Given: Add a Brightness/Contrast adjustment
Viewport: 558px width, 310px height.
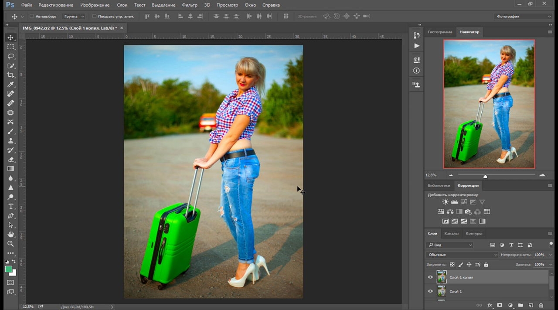Looking at the screenshot, I should tap(445, 202).
